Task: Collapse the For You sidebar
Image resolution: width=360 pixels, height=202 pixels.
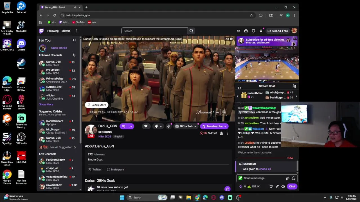Action: 74,40
